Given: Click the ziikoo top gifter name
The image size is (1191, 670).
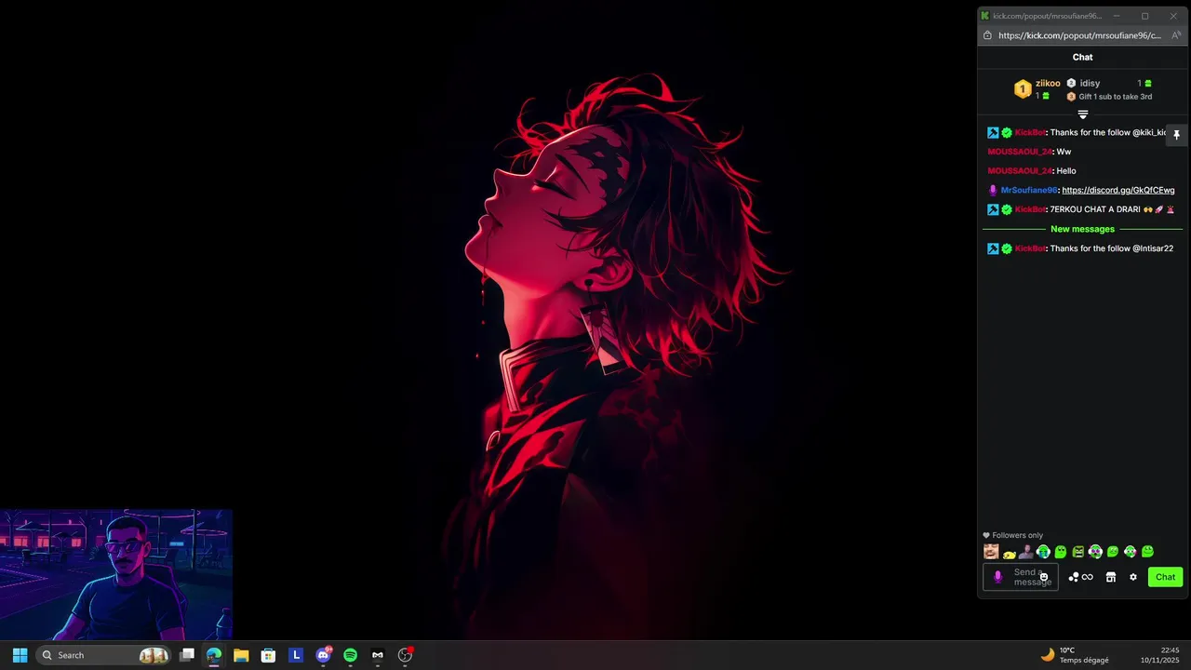Looking at the screenshot, I should [x=1048, y=83].
